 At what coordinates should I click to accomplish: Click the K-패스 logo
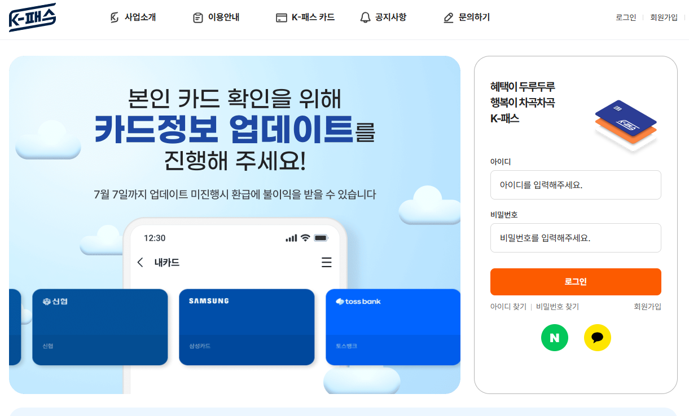coord(33,17)
